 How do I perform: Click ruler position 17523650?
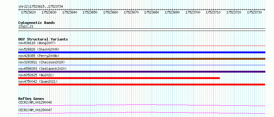click(90, 12)
